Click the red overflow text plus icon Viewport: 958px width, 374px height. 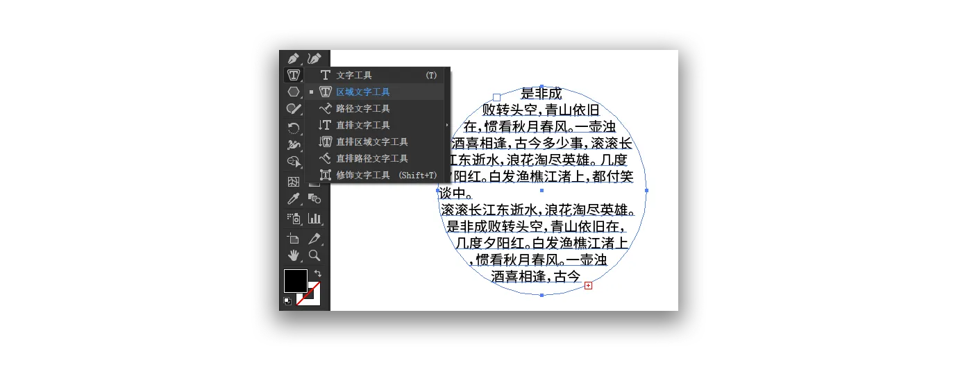(588, 285)
